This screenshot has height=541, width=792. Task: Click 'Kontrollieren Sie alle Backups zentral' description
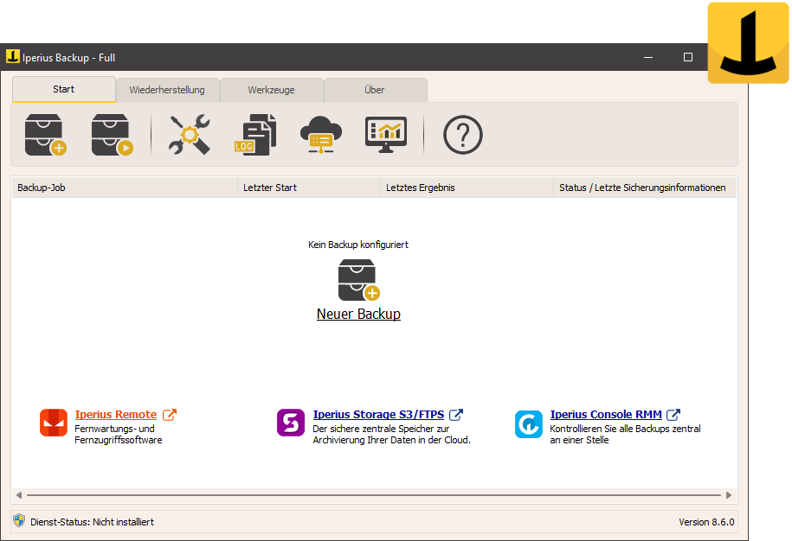[625, 435]
